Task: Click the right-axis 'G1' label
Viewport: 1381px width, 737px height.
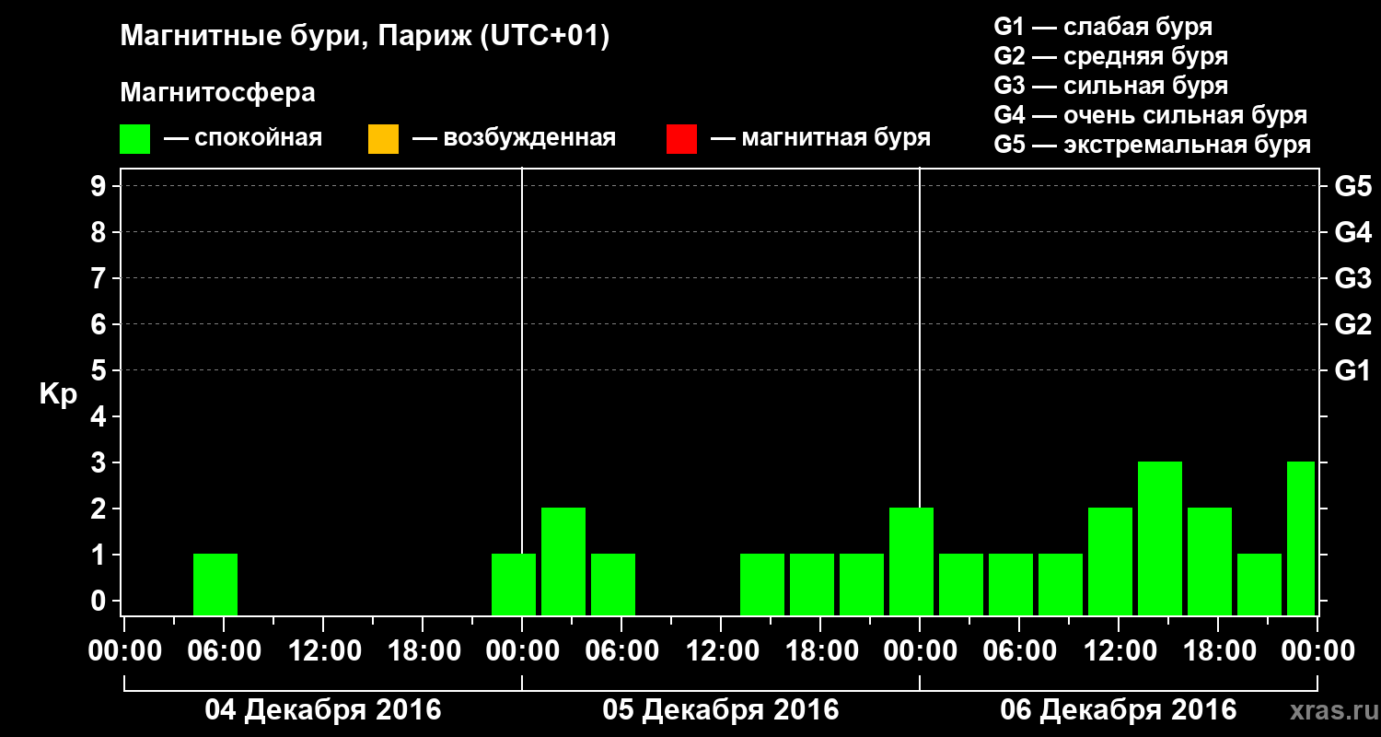Action: click(x=1352, y=370)
